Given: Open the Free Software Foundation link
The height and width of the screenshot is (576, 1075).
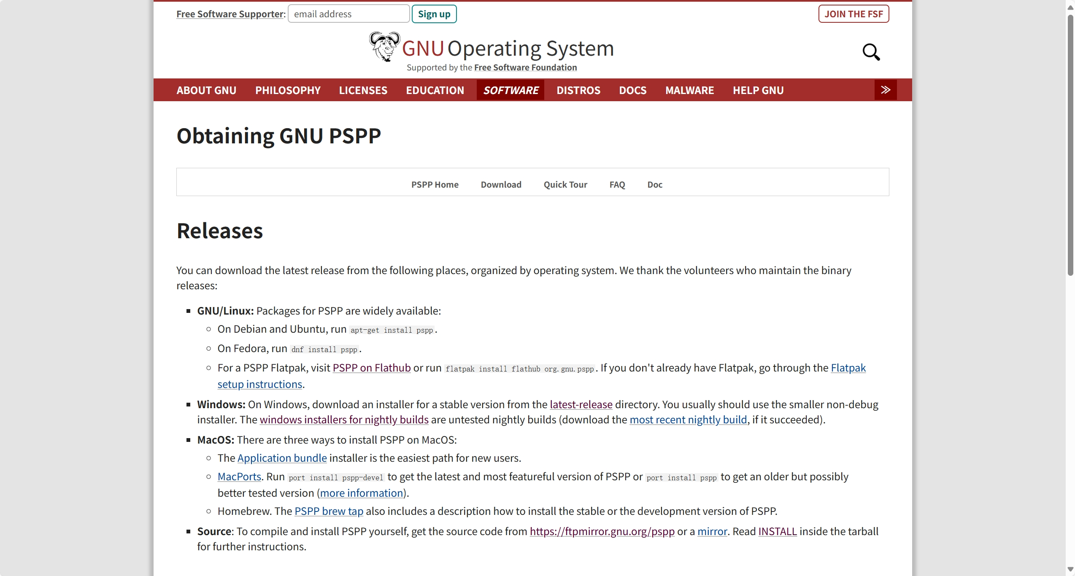Looking at the screenshot, I should point(525,67).
